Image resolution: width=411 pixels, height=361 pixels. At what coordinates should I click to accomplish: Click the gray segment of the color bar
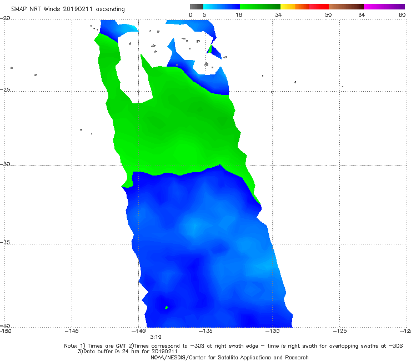[197, 7]
